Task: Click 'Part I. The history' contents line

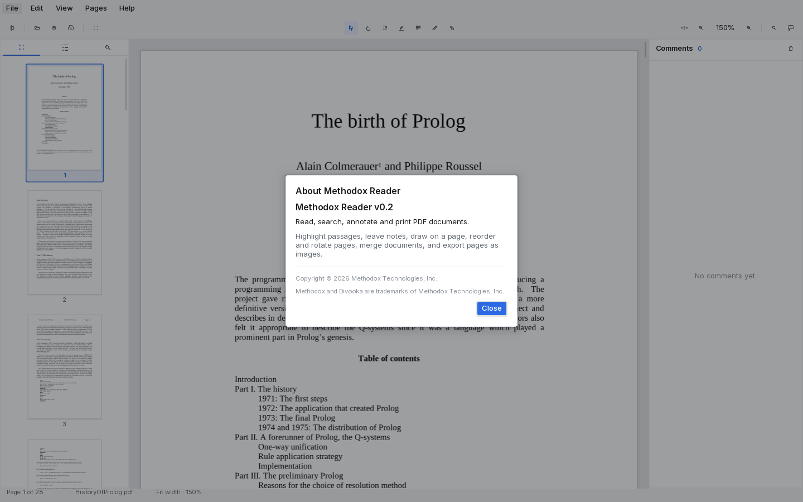Action: coord(265,389)
